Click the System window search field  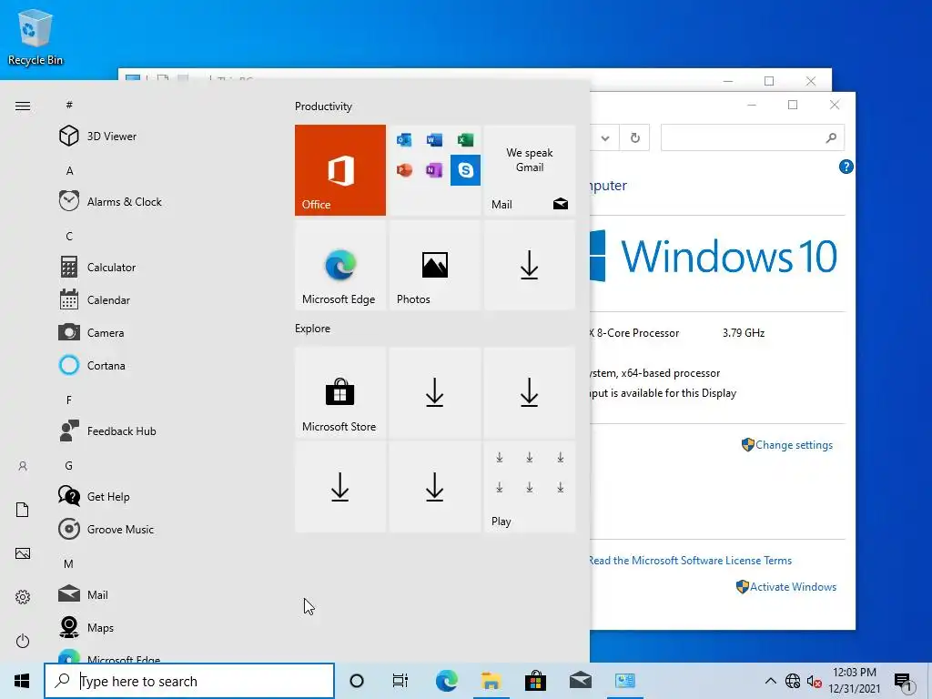753,138
